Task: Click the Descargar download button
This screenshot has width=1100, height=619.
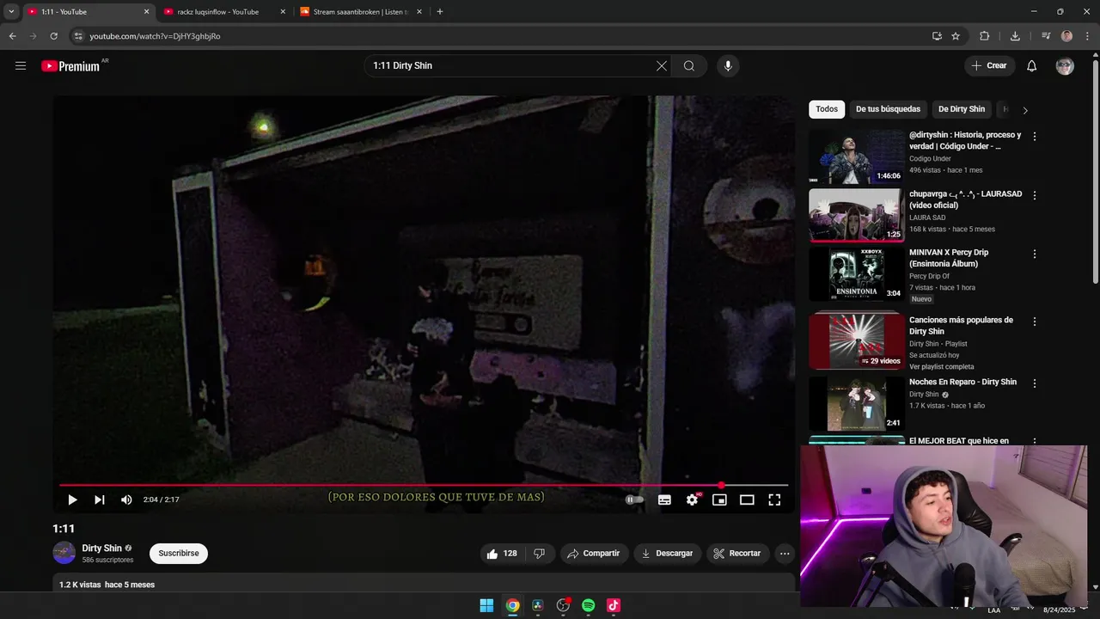Action: [x=668, y=554]
